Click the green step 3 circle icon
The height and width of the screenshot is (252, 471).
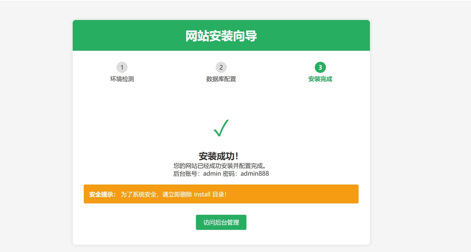320,67
